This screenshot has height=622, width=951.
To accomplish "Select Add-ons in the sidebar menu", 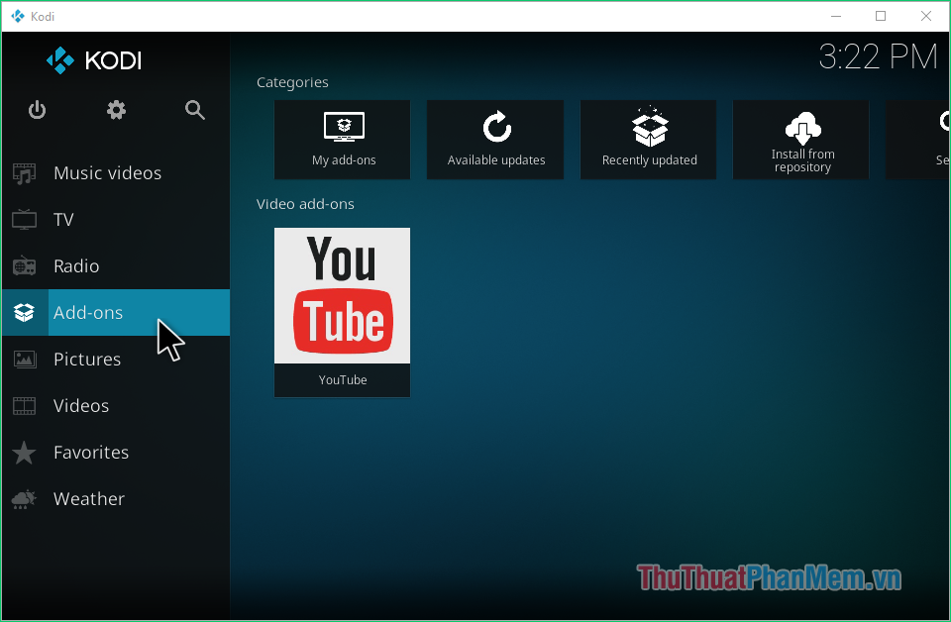I will (x=87, y=312).
